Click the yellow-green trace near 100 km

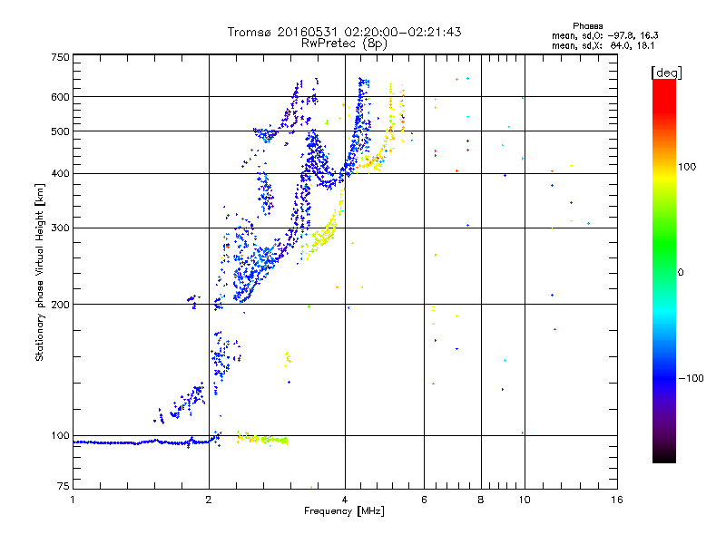[263, 439]
